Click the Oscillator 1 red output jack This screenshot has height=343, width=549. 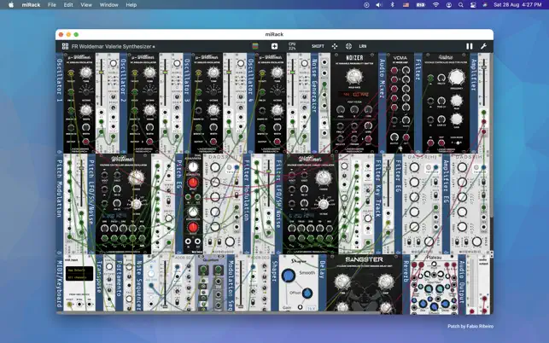(85, 142)
